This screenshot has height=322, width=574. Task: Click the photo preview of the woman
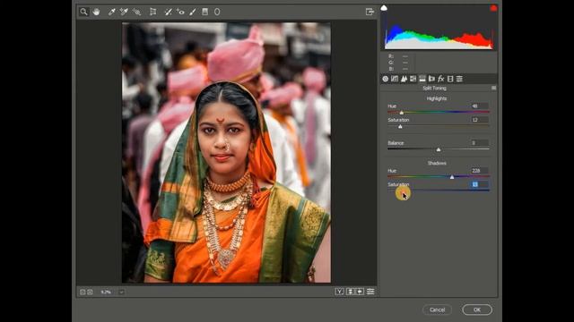pos(226,153)
